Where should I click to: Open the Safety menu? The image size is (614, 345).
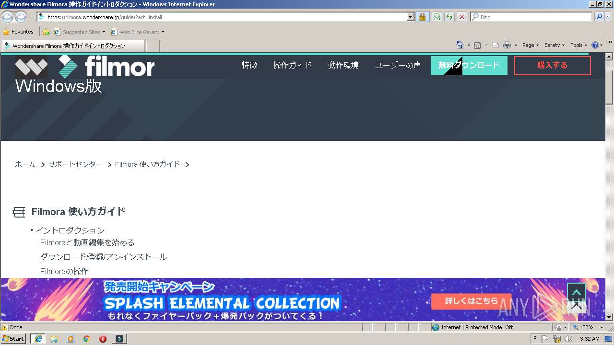pos(555,45)
